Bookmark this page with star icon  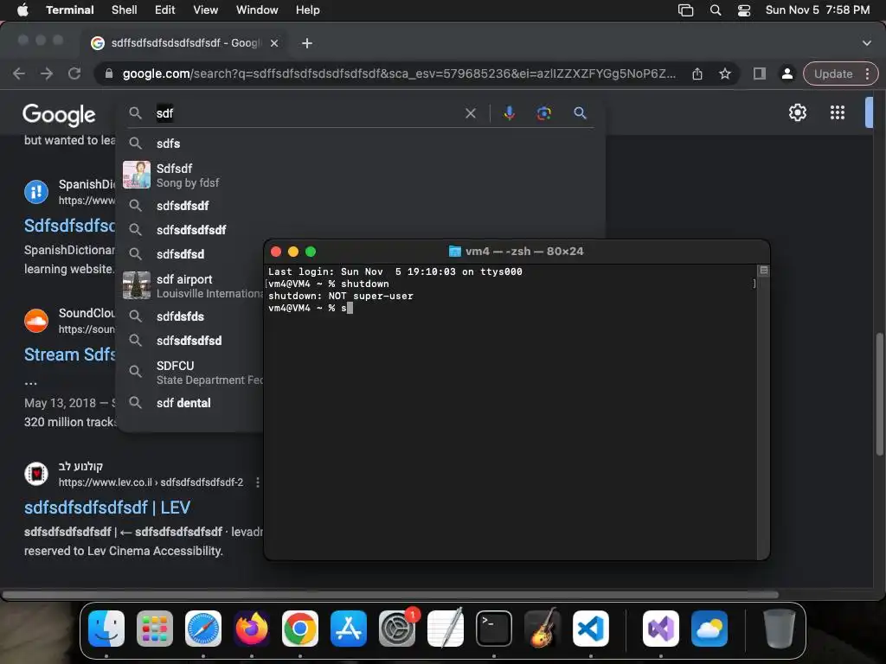click(x=725, y=74)
